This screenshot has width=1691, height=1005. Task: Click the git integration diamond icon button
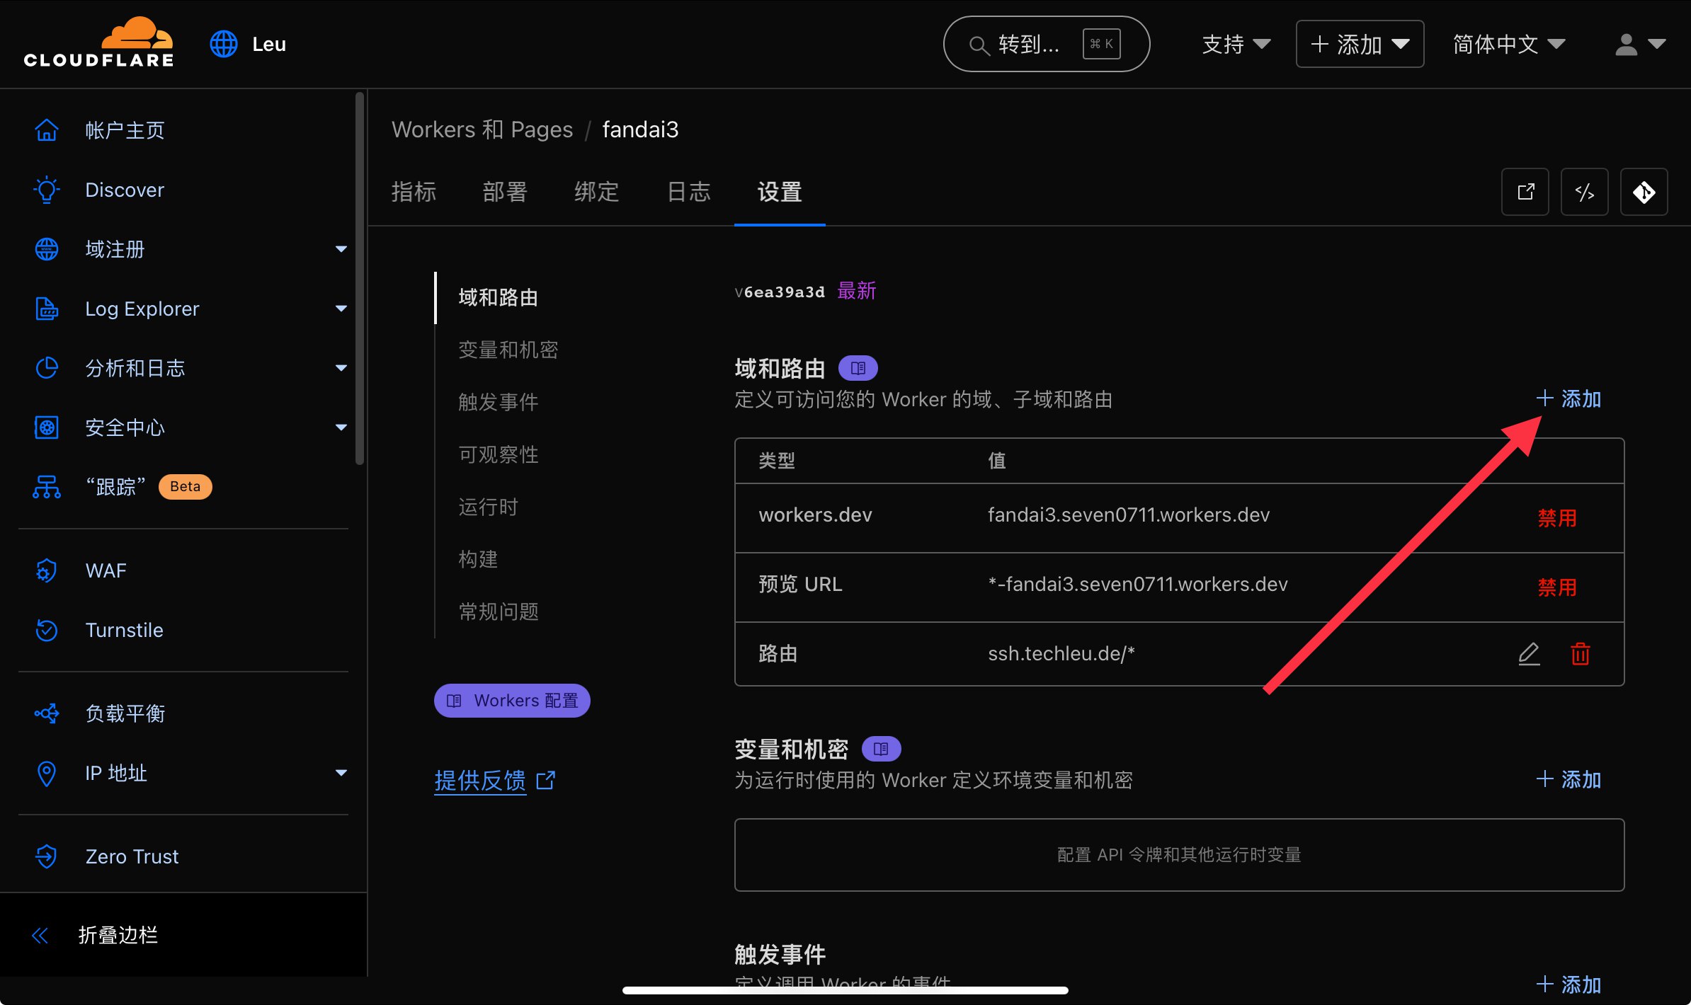(x=1644, y=192)
